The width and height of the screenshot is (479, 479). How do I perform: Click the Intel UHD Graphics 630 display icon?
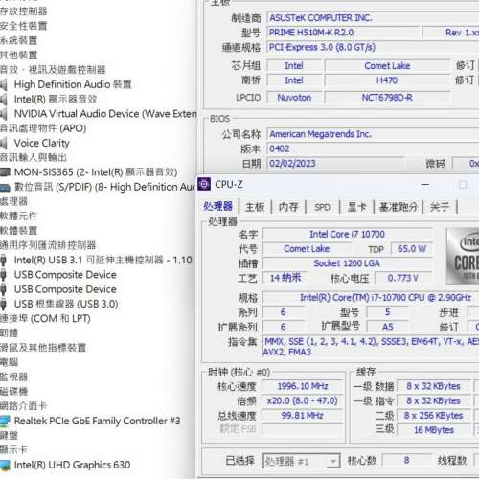pos(5,465)
